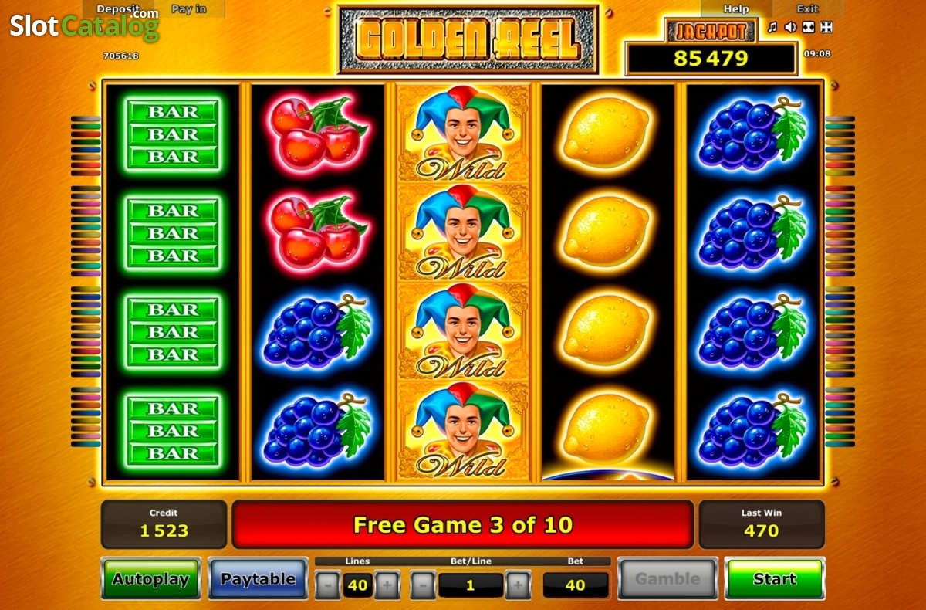The height and width of the screenshot is (610, 926).
Task: Click the top Wild joker symbol
Action: [x=463, y=133]
